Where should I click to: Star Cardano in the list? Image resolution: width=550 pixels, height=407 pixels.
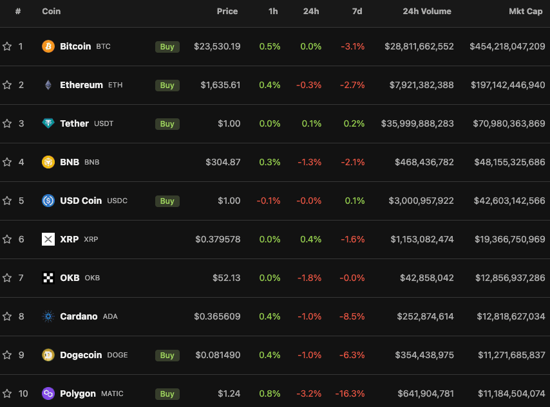click(7, 316)
